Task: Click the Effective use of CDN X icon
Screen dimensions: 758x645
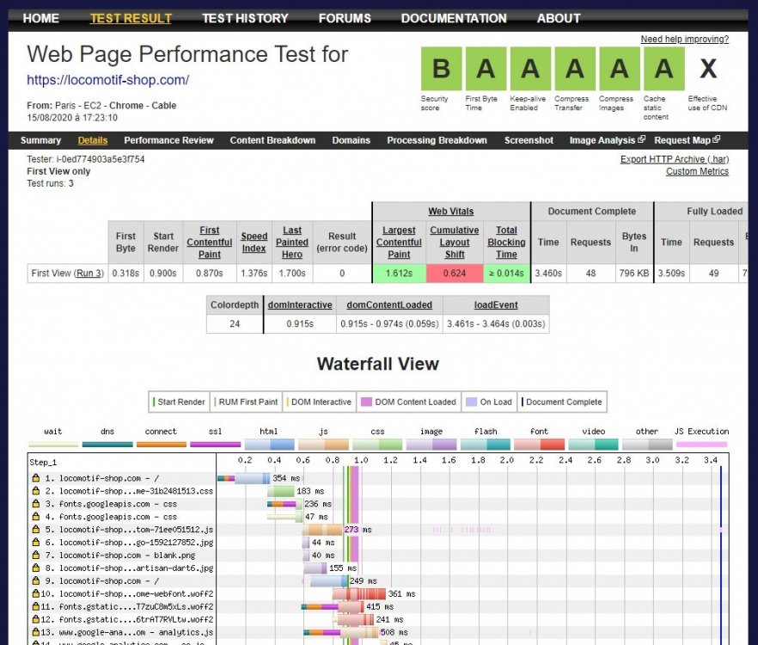Action: click(x=706, y=69)
